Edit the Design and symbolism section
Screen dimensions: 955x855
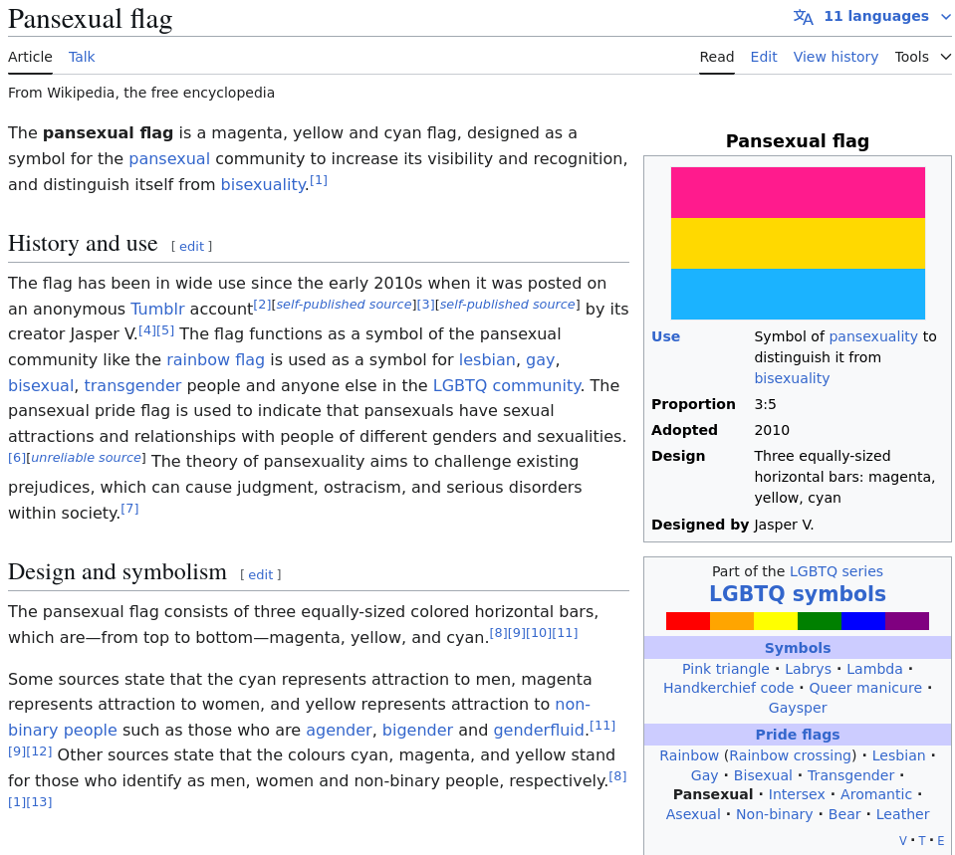pyautogui.click(x=260, y=574)
